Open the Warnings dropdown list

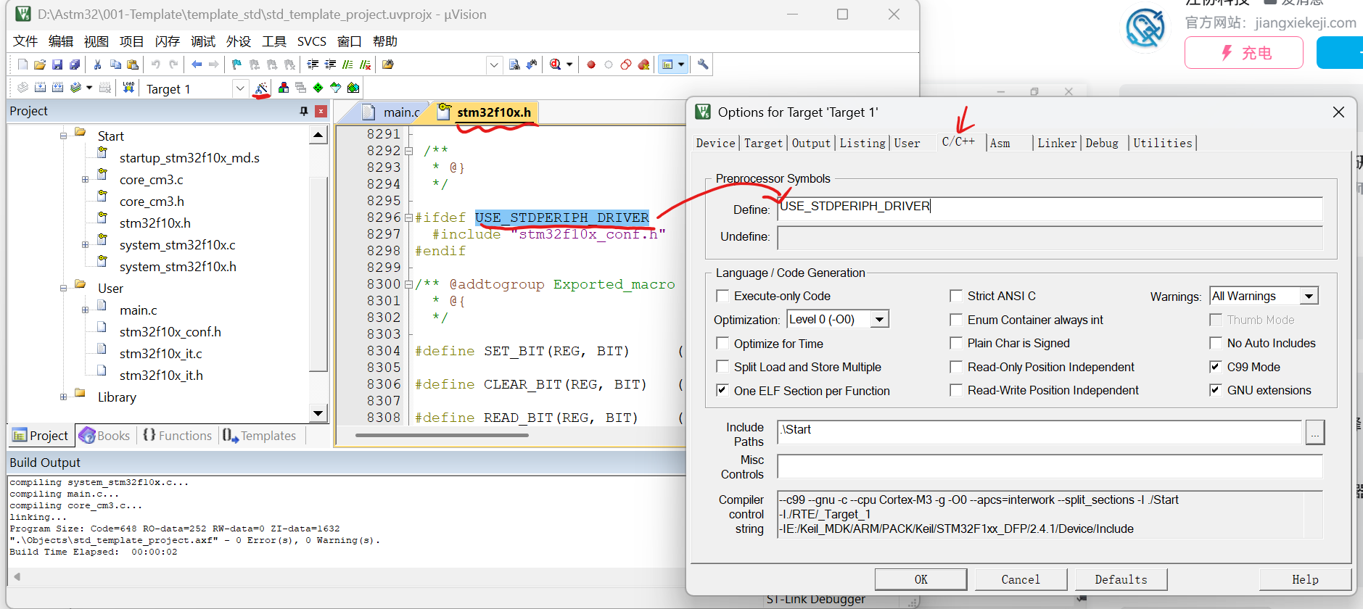pyautogui.click(x=1309, y=296)
